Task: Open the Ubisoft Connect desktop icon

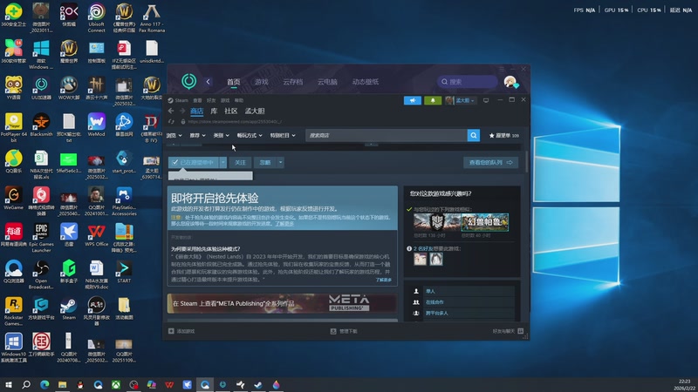Action: pos(96,18)
